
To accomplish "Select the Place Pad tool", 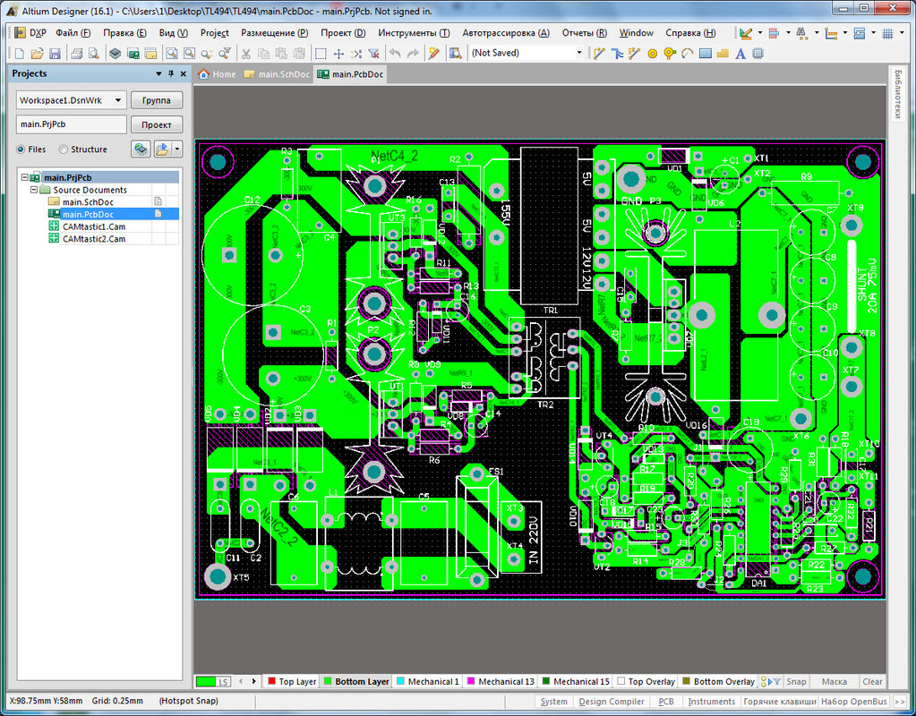I will (652, 54).
